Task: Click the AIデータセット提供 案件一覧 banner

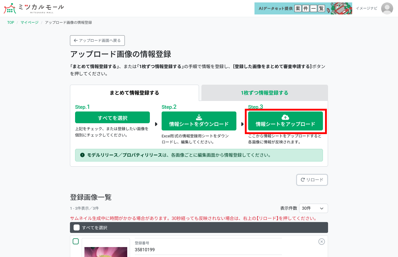Action: [303, 8]
